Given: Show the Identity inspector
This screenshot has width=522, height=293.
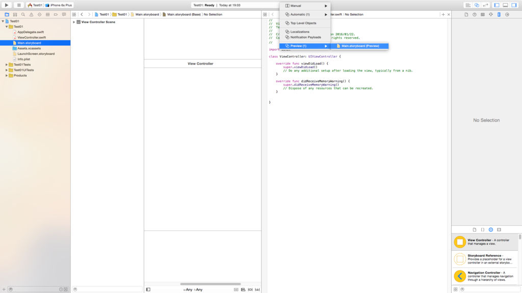Looking at the screenshot, I should coord(482,15).
